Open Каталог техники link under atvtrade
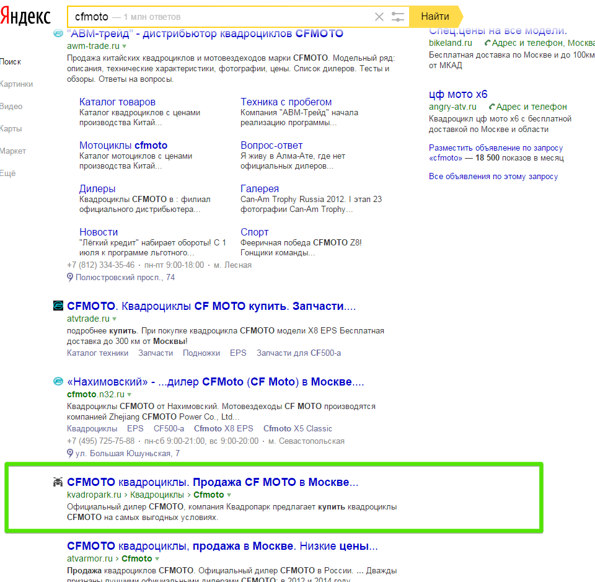This screenshot has height=582, width=595. pyautogui.click(x=97, y=353)
